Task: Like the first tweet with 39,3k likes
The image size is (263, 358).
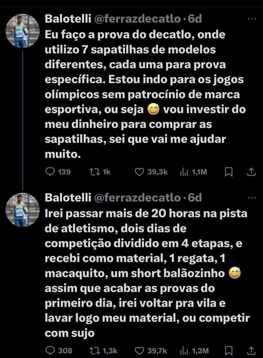Action: 140,172
